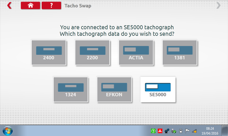Select the 2200 tachograph data tile
228x136 pixels.
click(92, 53)
